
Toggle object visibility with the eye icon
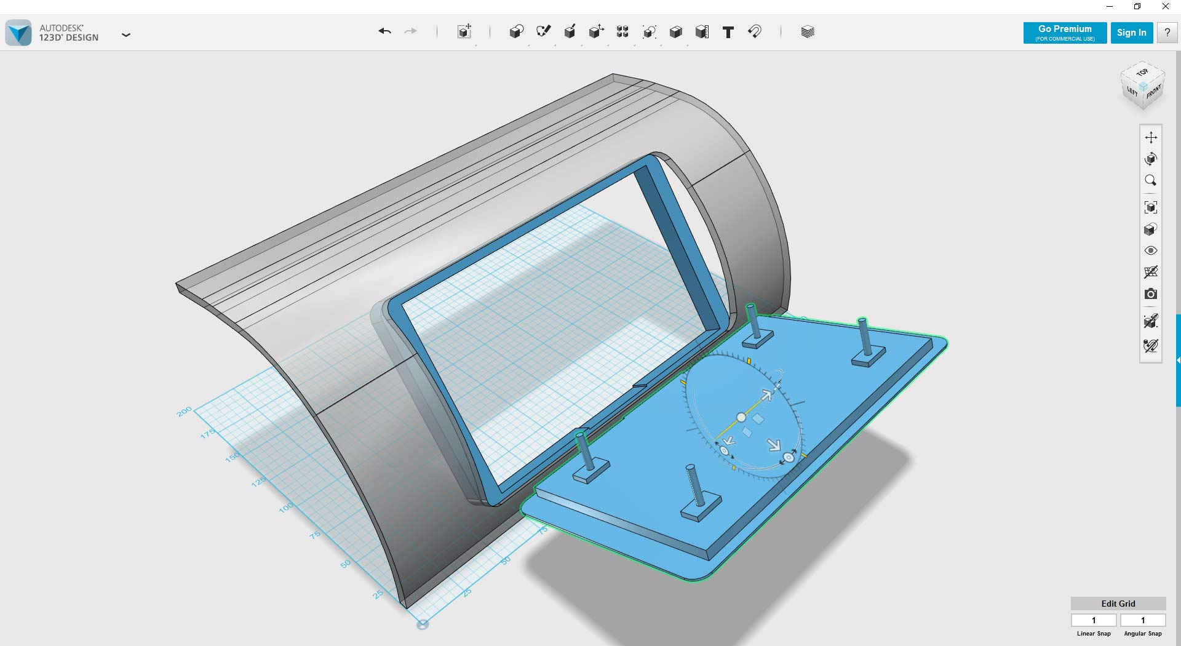click(x=1151, y=250)
